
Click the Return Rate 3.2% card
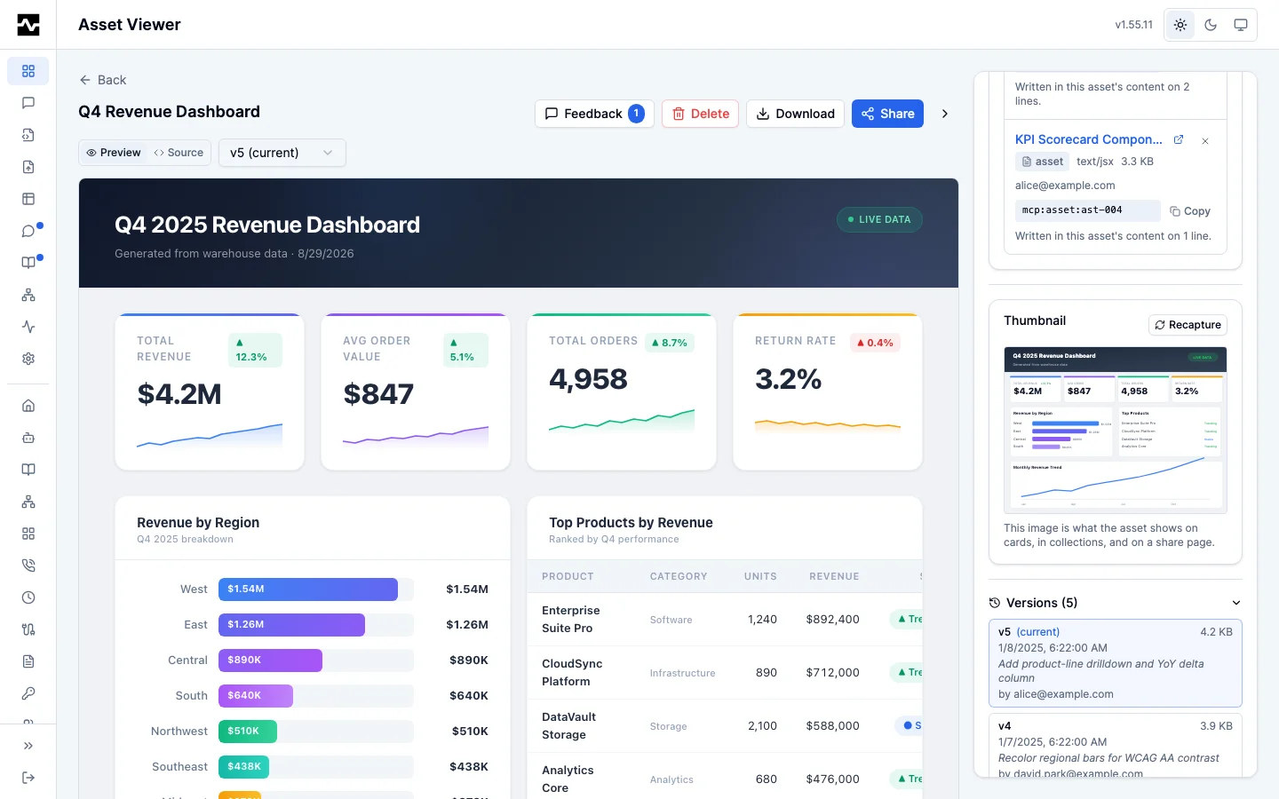tap(828, 392)
